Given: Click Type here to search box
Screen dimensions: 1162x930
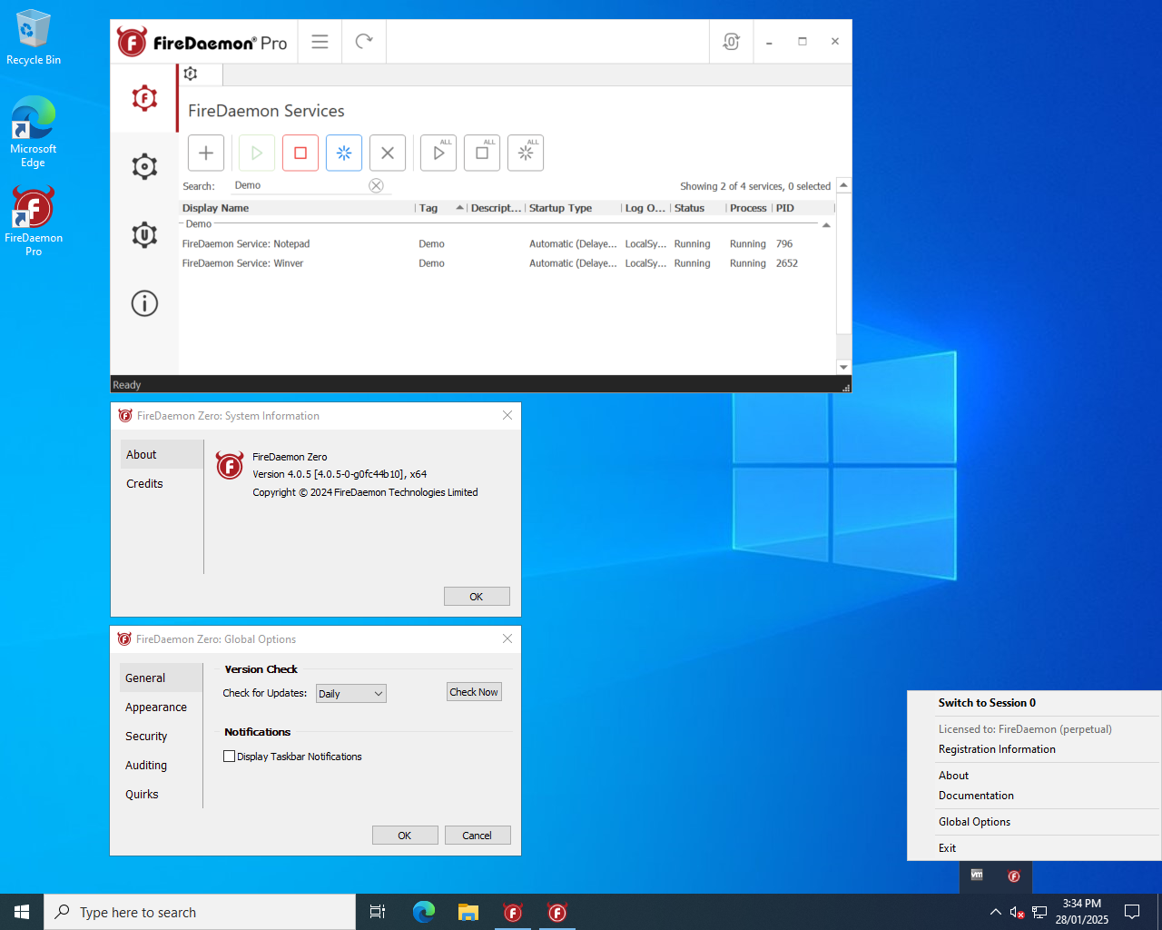Looking at the screenshot, I should [x=200, y=912].
